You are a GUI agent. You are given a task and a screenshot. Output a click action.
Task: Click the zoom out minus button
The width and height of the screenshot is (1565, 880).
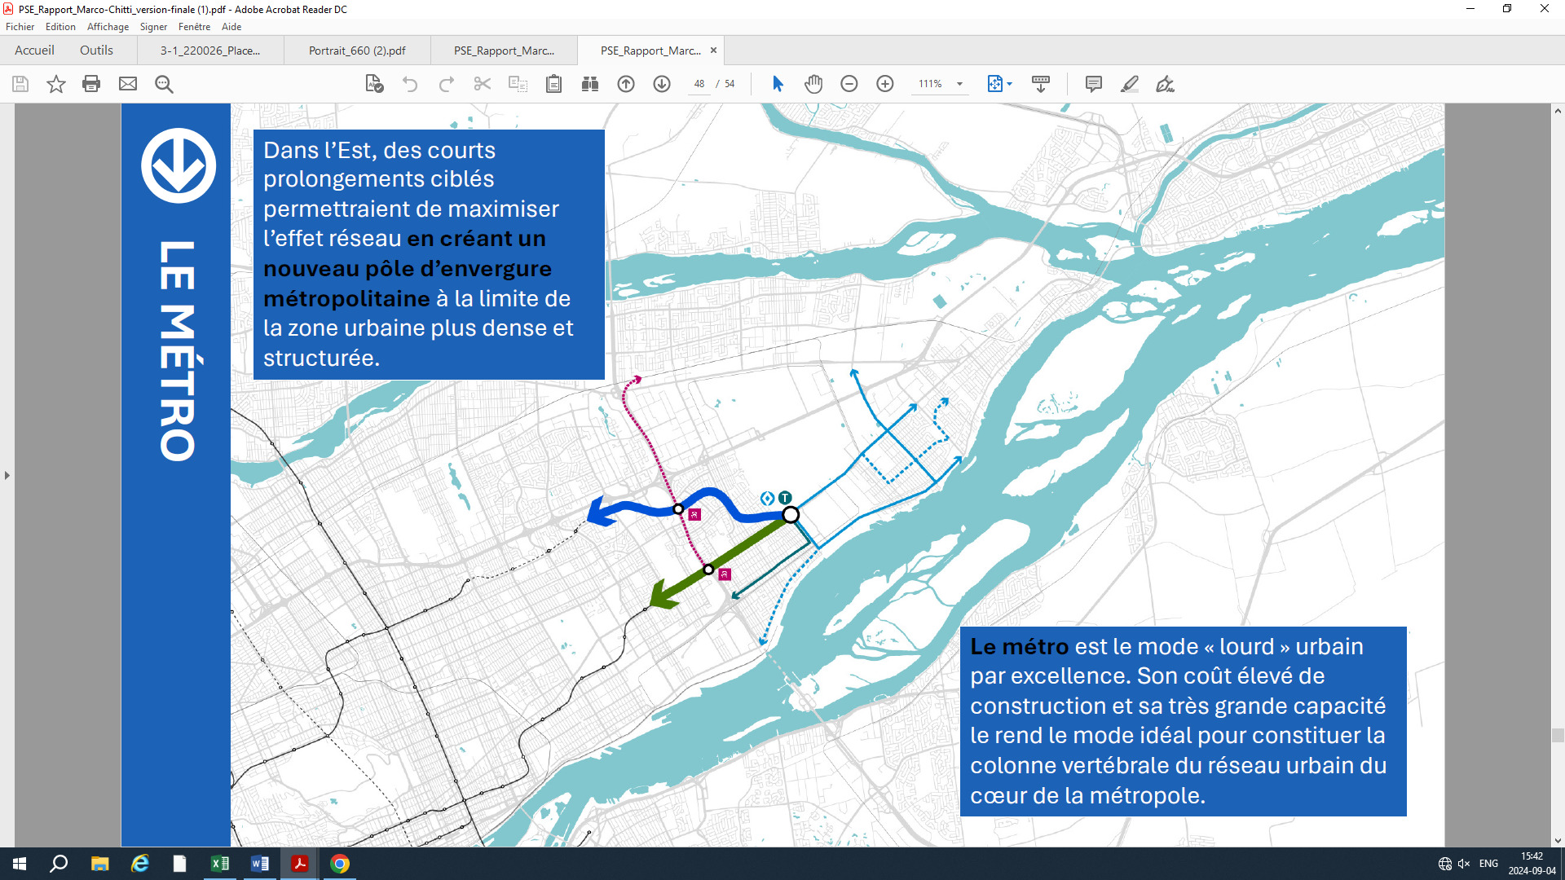[849, 84]
